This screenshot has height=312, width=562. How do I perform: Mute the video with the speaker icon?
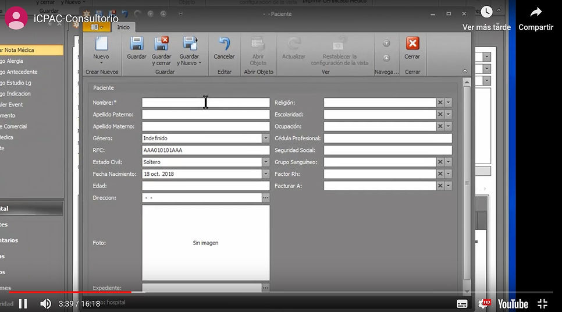coord(45,304)
